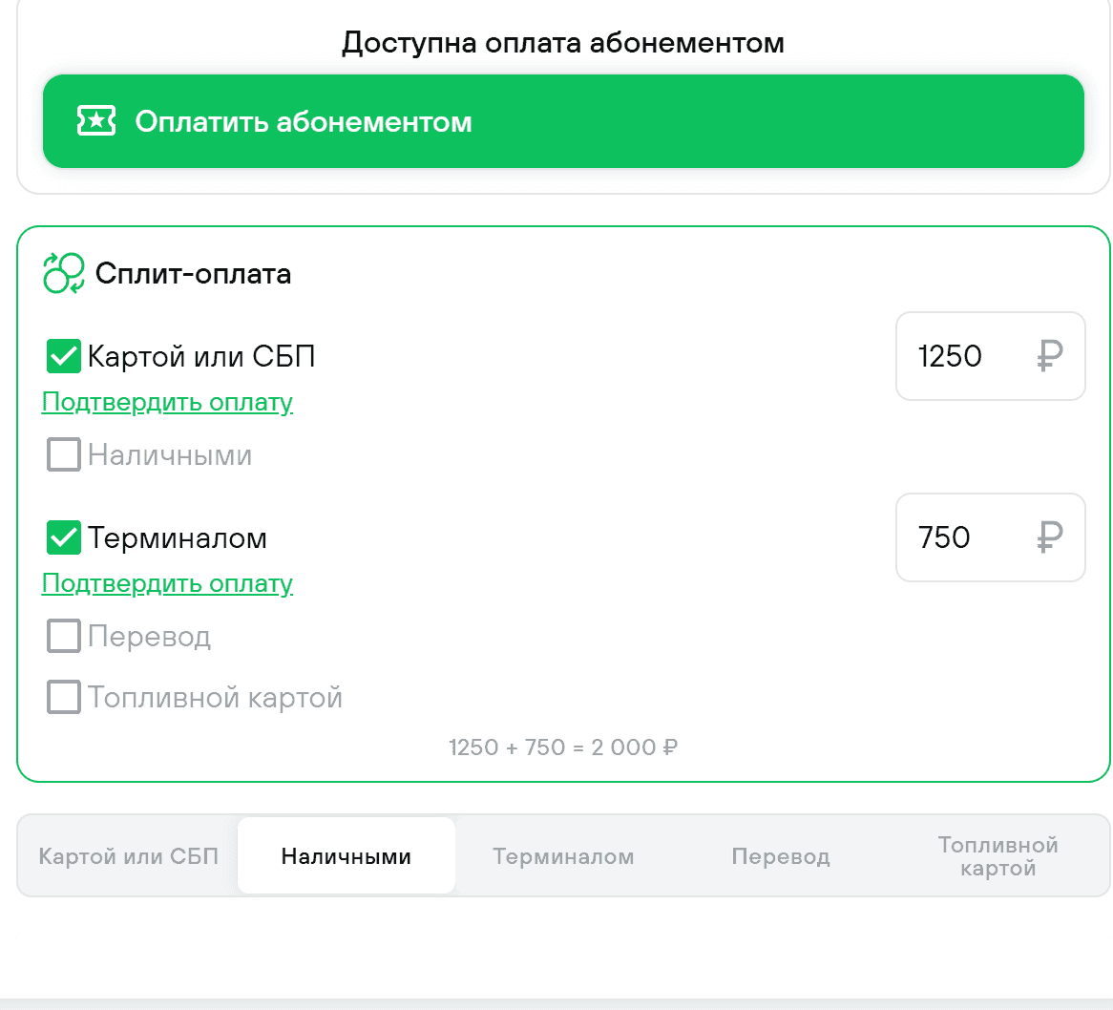Viewport: 1113px width, 1010px height.
Task: Switch to the Наличными tab
Action: pyautogui.click(x=346, y=855)
